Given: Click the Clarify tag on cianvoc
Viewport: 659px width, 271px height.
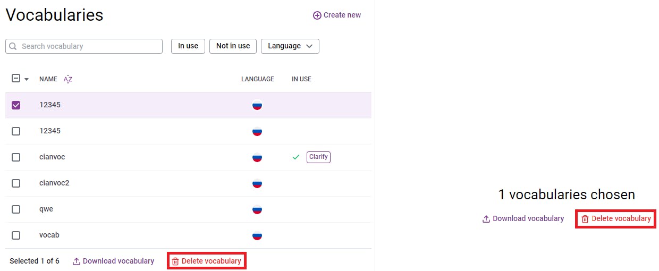Looking at the screenshot, I should 318,157.
